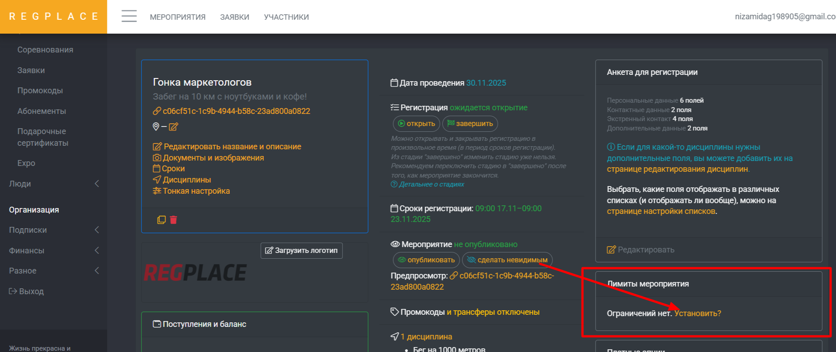
Task: Open странице редактирования дисциплин link
Action: (x=678, y=169)
